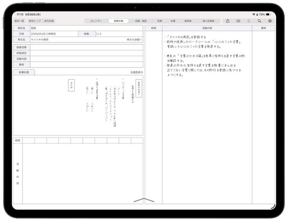The width and height of the screenshot is (288, 221).
Task: Tap the 全画面表示 link above the blackboard plan
Action: pos(136,73)
